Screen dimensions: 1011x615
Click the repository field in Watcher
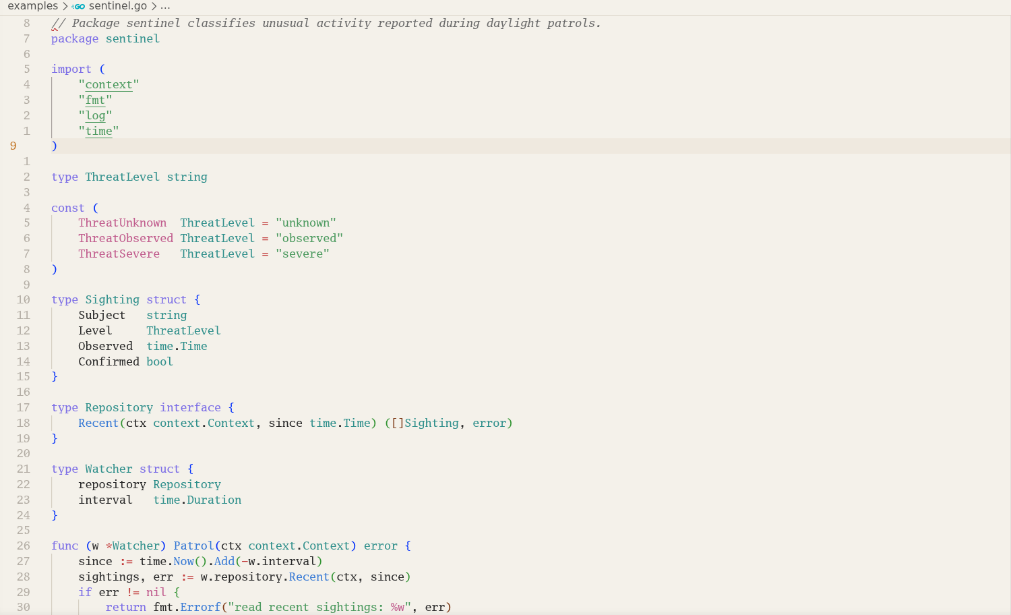pyautogui.click(x=112, y=484)
